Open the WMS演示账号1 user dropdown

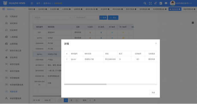click(181, 3)
